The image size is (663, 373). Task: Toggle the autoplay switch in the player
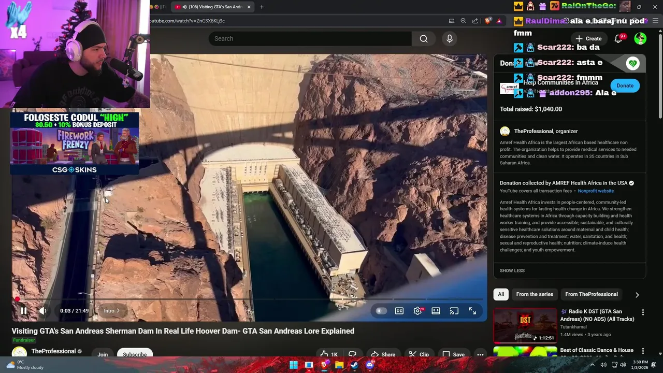(x=381, y=311)
